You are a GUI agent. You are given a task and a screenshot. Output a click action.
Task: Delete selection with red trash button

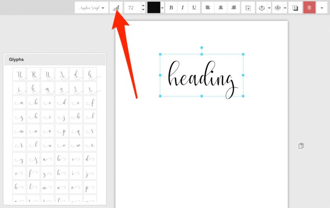[309, 8]
